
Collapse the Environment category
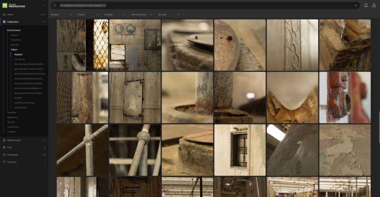click(x=14, y=30)
